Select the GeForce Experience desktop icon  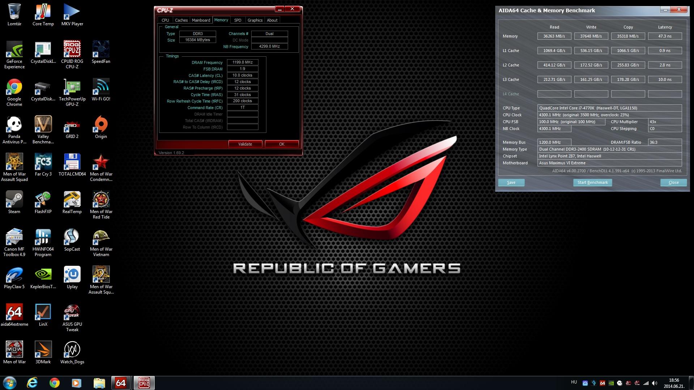14,55
